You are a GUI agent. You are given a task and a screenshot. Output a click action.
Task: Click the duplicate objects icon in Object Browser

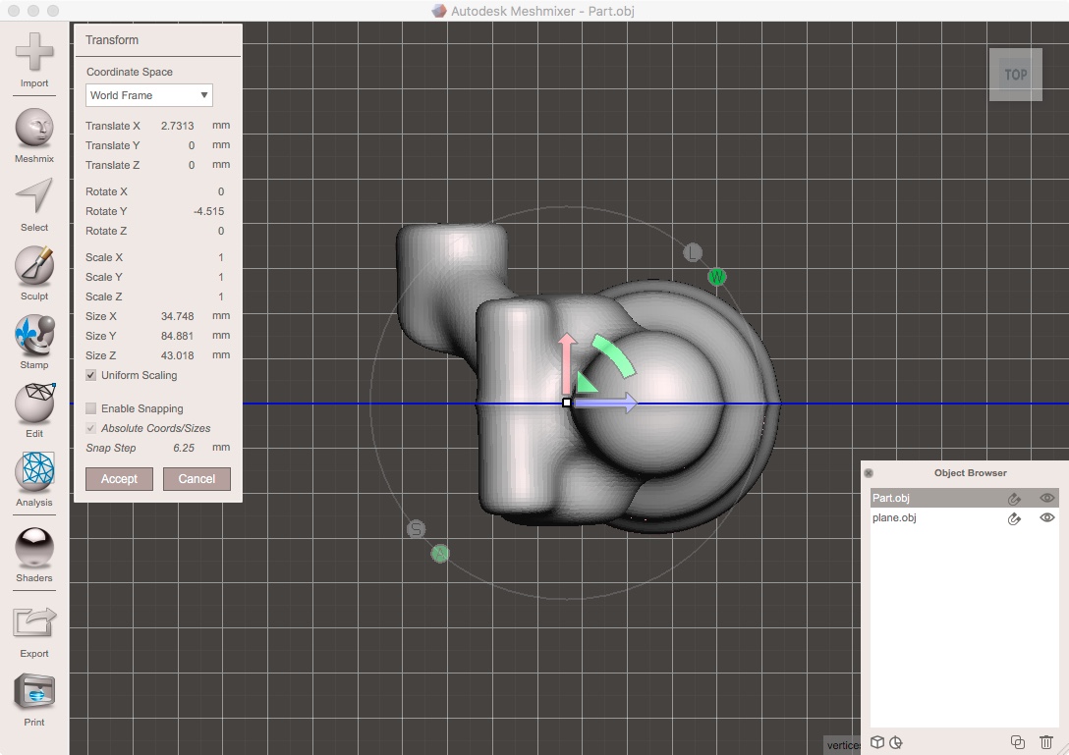(x=1018, y=742)
